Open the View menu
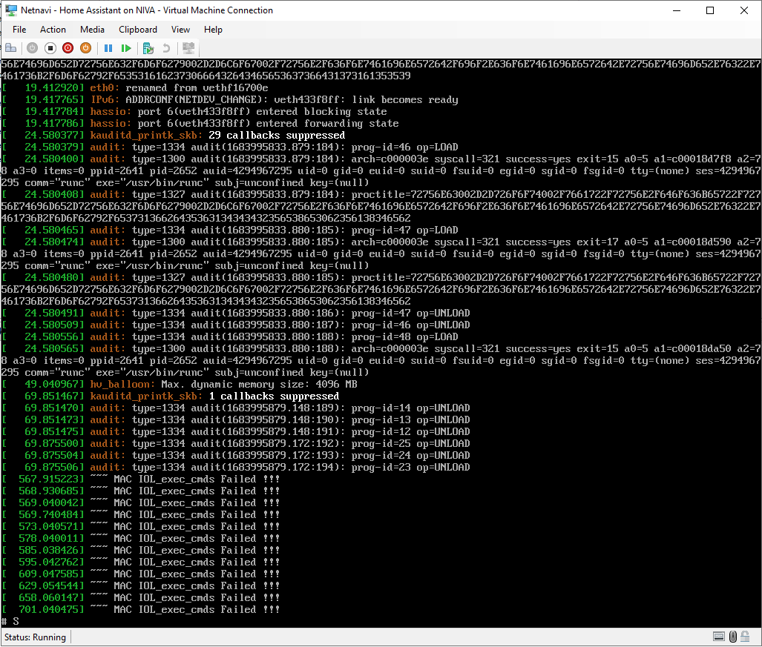The height and width of the screenshot is (647, 762). pos(180,30)
